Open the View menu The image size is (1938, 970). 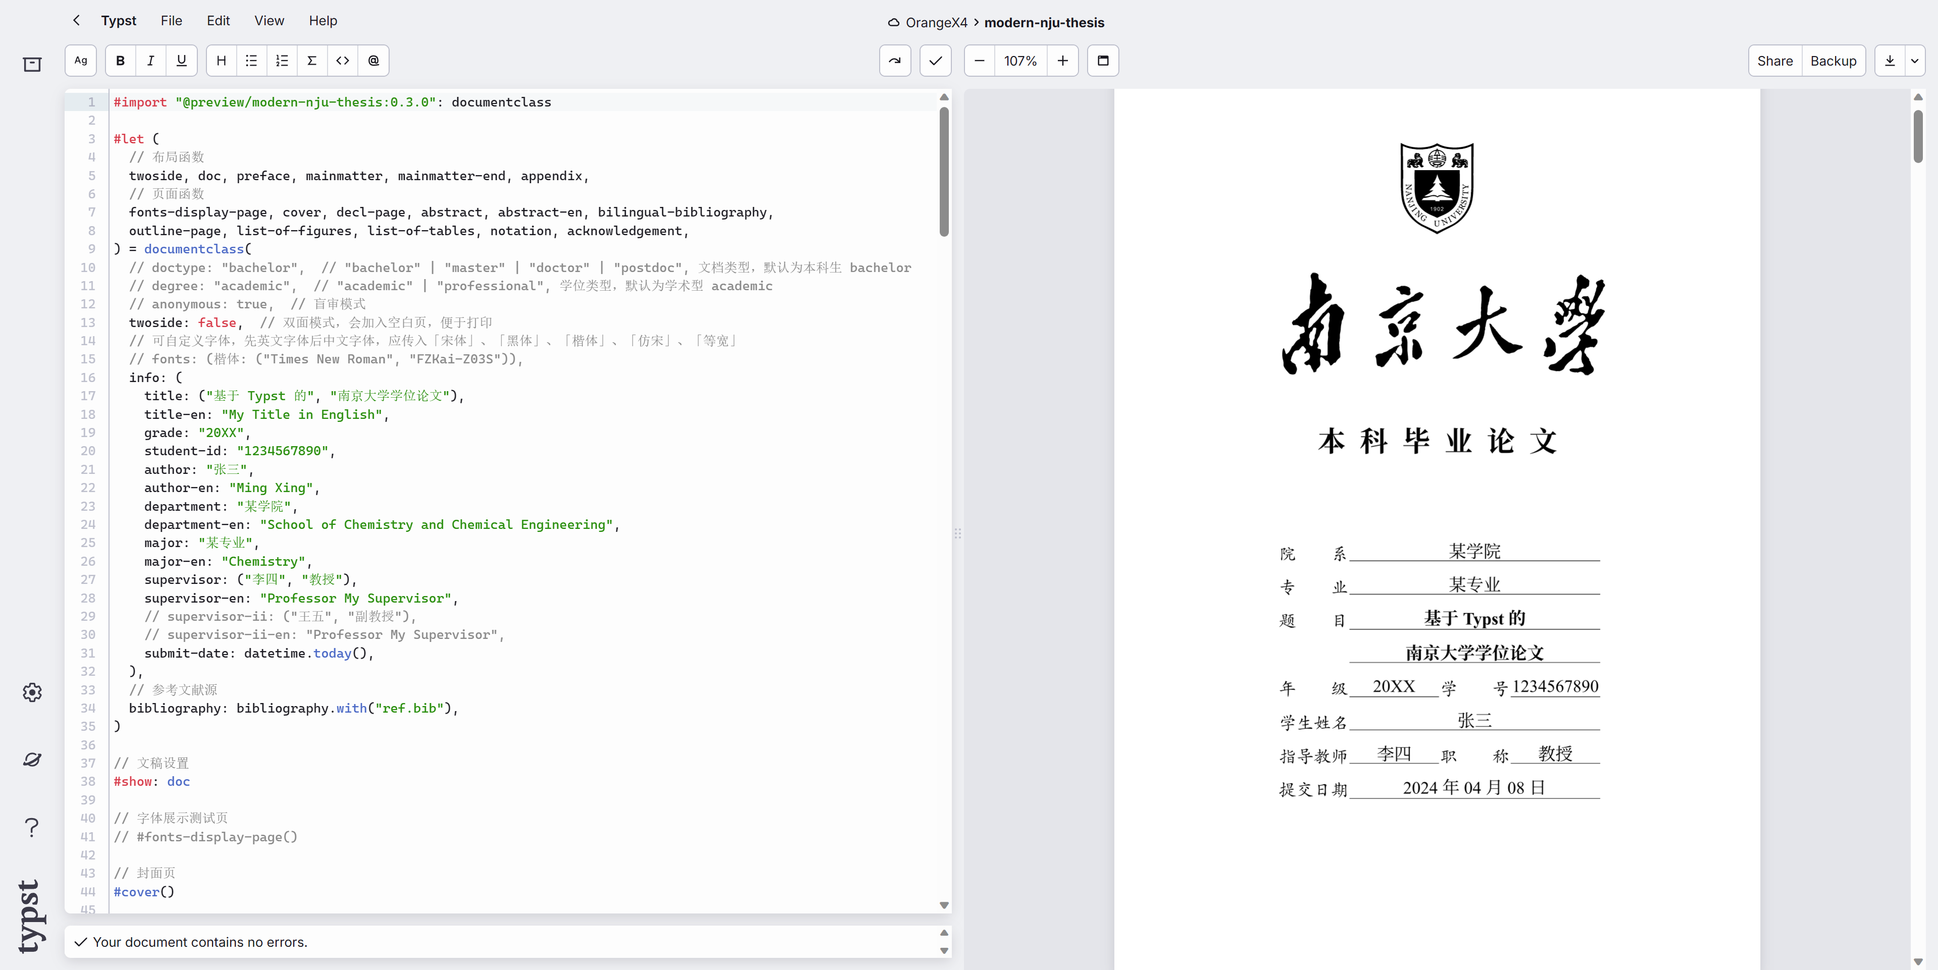pyautogui.click(x=268, y=21)
